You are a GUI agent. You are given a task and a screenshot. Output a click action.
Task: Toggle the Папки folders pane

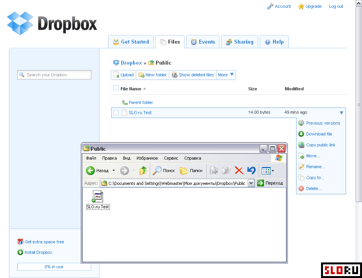click(191, 171)
